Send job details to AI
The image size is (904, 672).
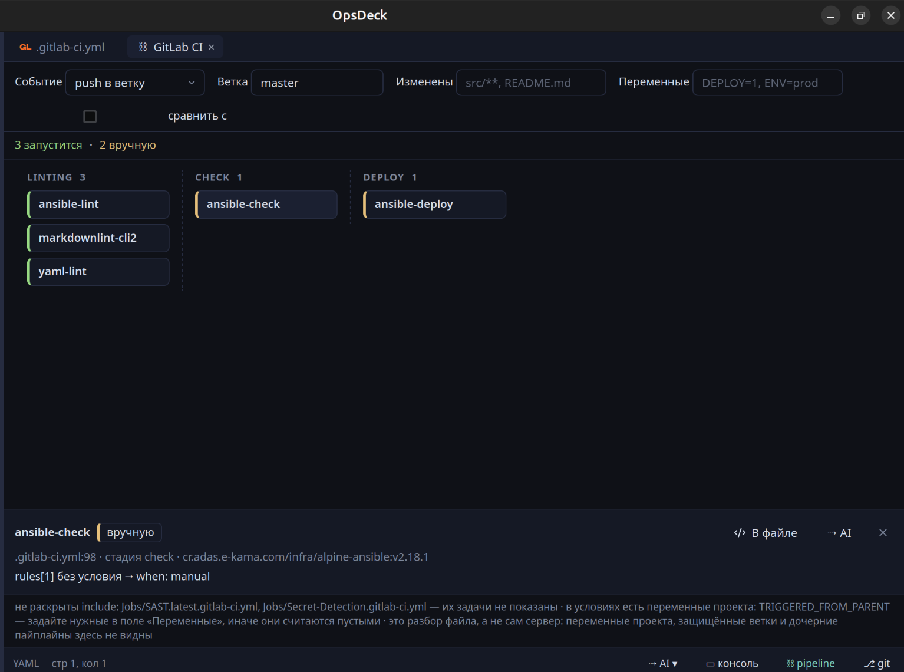[839, 533]
